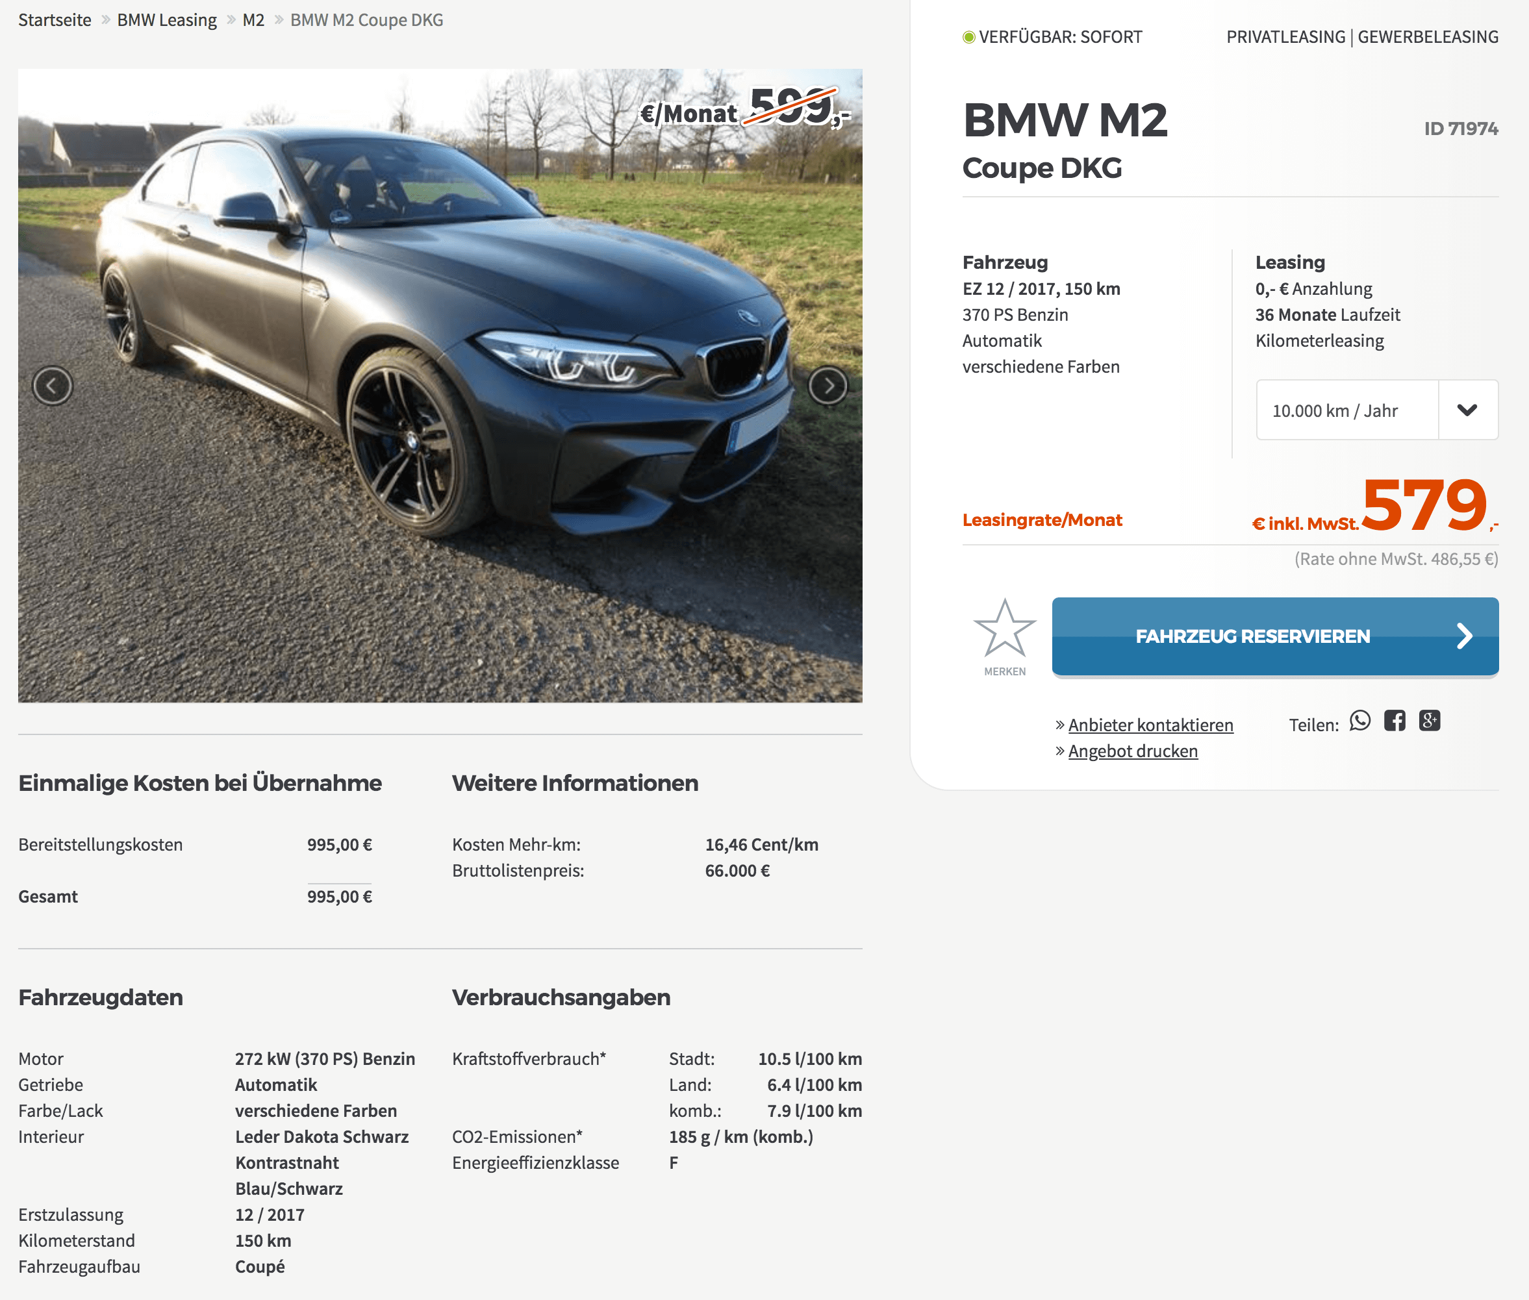Click FAHRZEUG RESERVIEREN button

coord(1276,637)
